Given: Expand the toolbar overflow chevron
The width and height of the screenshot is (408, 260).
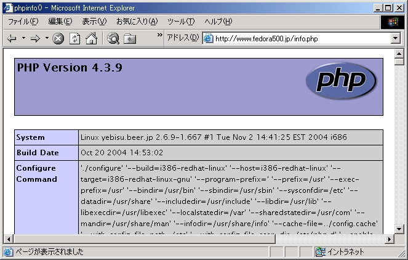Looking at the screenshot, I should pos(160,35).
